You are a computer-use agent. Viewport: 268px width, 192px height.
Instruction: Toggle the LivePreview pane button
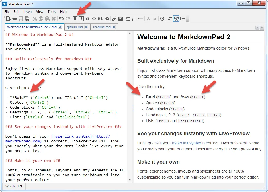176,19
